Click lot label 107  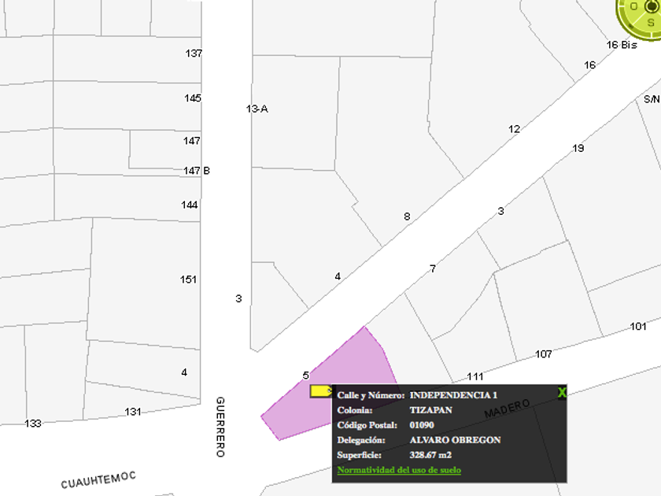click(x=544, y=354)
